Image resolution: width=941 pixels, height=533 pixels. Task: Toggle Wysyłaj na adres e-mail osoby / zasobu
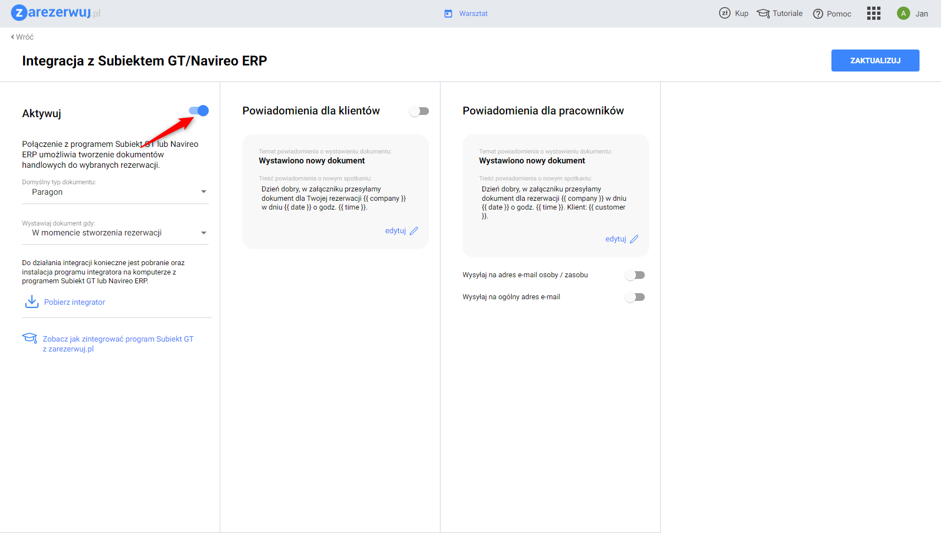point(635,275)
